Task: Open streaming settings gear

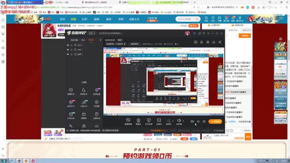Action: tap(204, 121)
